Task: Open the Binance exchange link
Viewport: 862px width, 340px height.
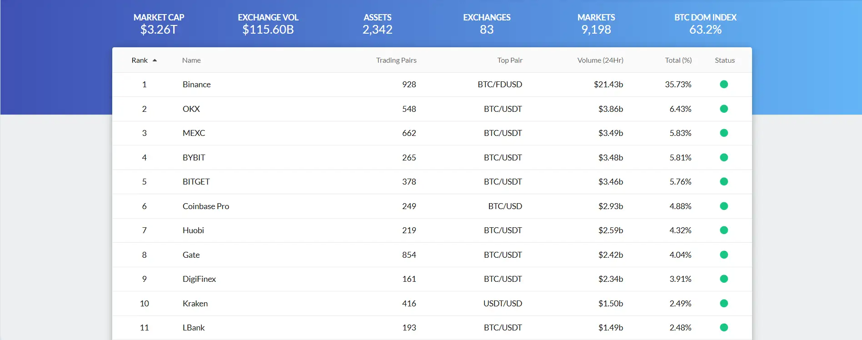Action: tap(196, 85)
